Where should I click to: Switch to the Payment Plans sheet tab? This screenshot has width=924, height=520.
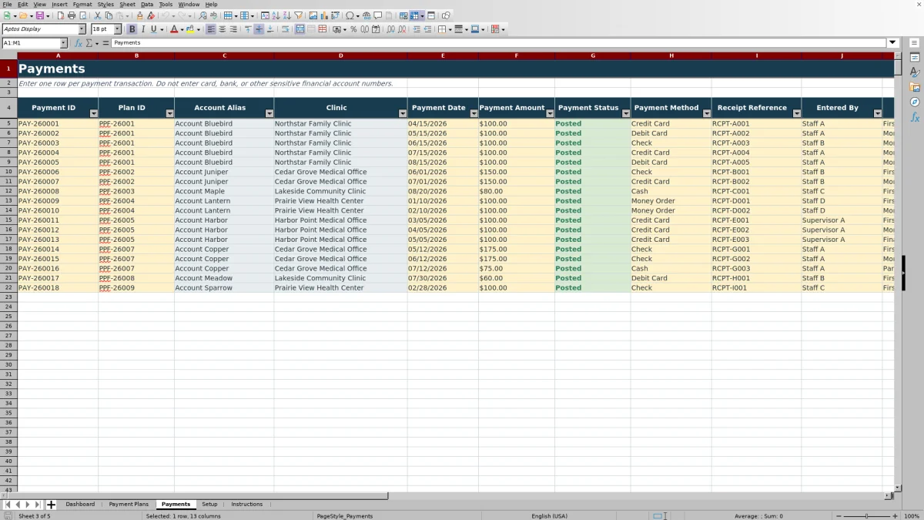coord(129,505)
